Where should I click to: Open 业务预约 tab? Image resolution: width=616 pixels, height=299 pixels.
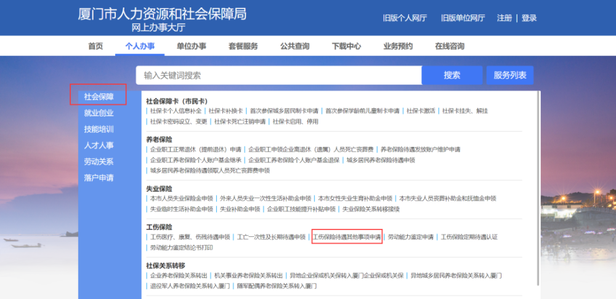pos(398,46)
